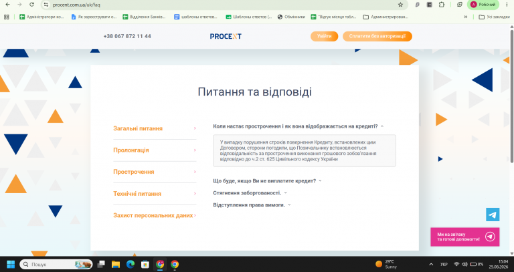Open the Відгук місяця табл bookmark
Image resolution: width=514 pixels, height=272 pixels.
[x=334, y=17]
